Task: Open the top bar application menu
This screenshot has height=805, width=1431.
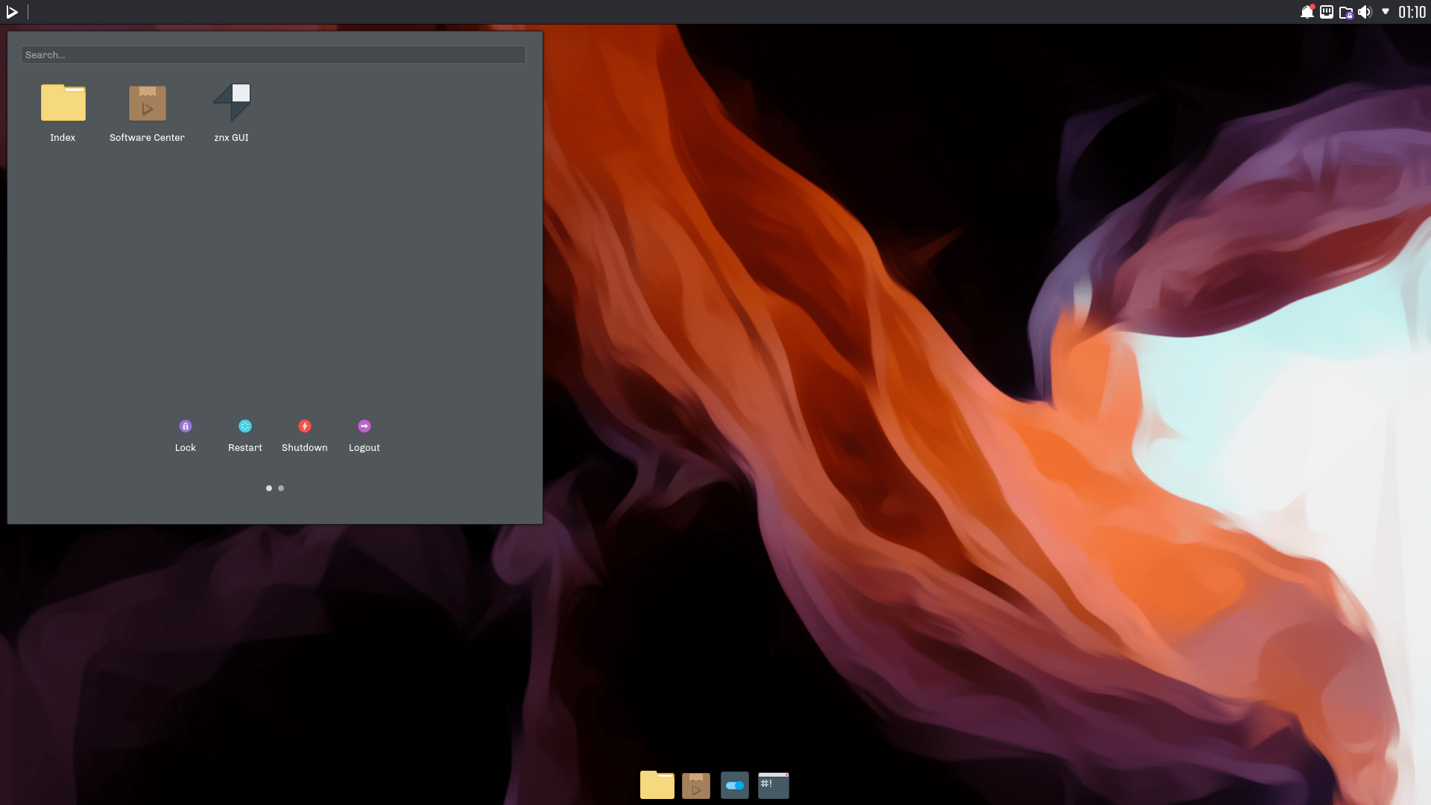Action: (x=13, y=11)
